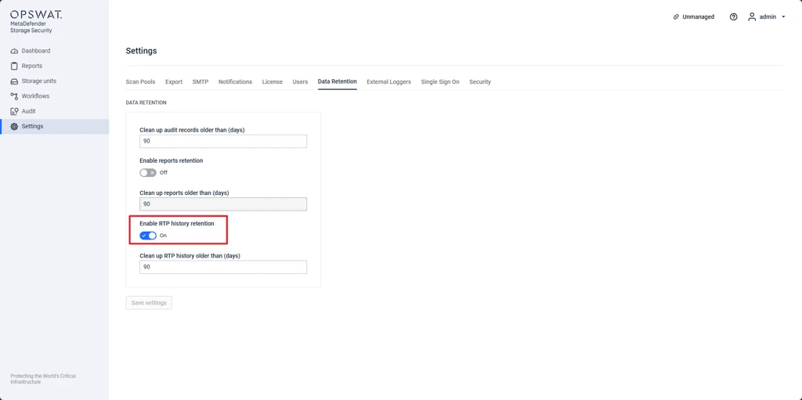Open the Security tab
The width and height of the screenshot is (802, 400).
tap(480, 82)
